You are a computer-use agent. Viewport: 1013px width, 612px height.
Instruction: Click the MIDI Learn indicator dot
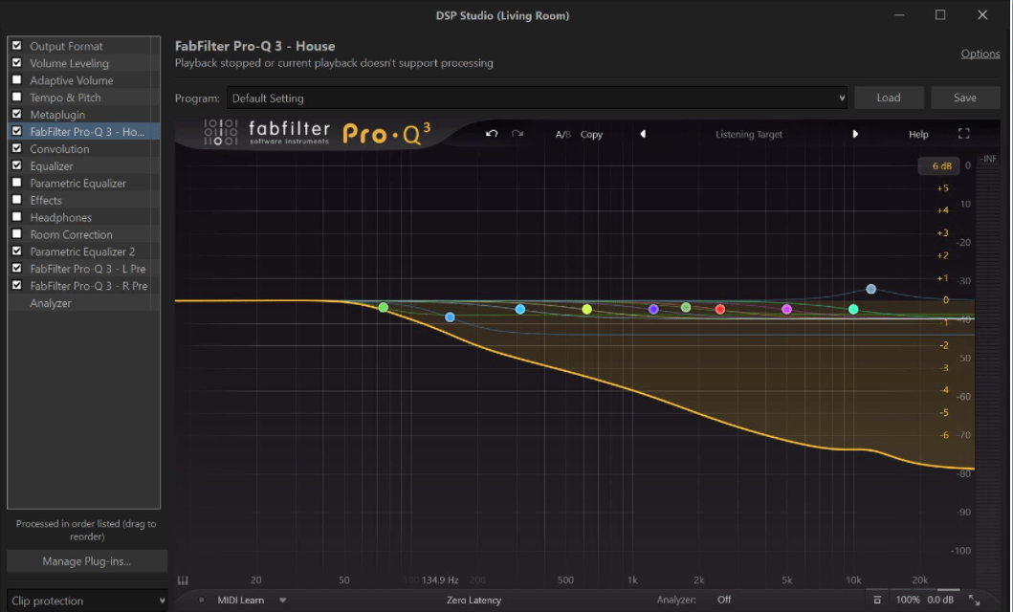coord(202,600)
